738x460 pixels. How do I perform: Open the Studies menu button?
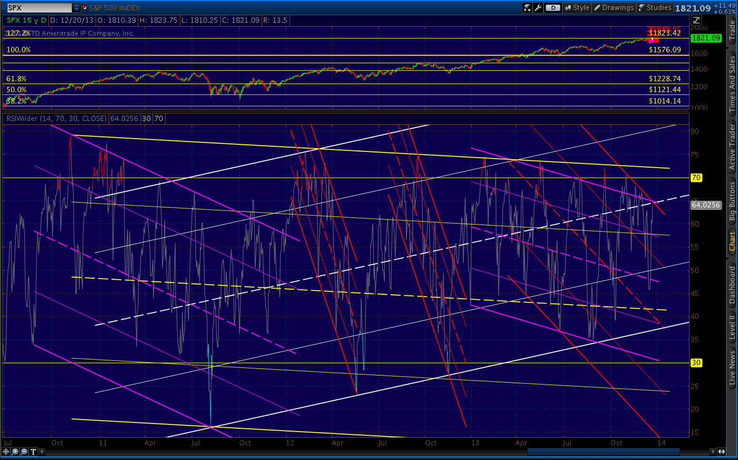click(x=655, y=8)
